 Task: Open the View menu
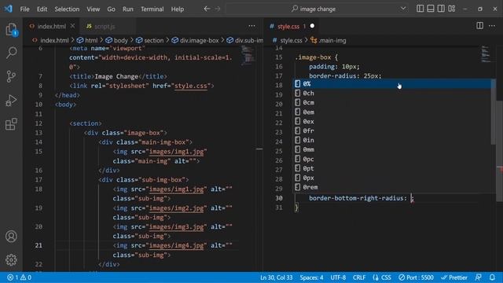pyautogui.click(x=93, y=9)
